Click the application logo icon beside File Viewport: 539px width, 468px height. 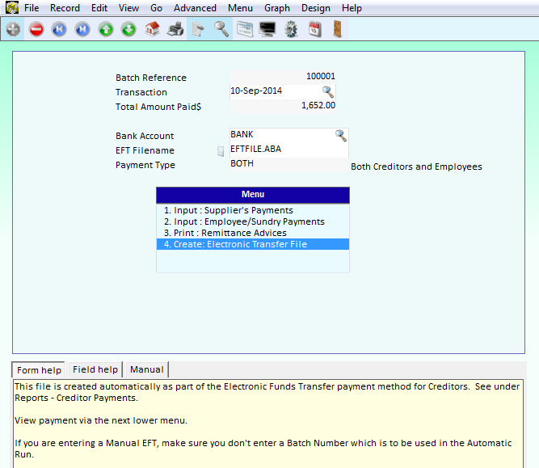click(12, 7)
